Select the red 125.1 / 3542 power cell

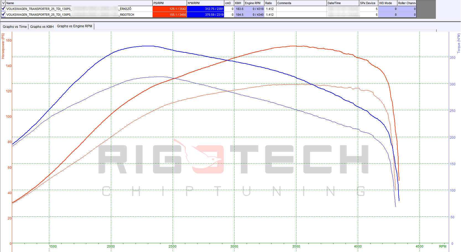(170, 9)
